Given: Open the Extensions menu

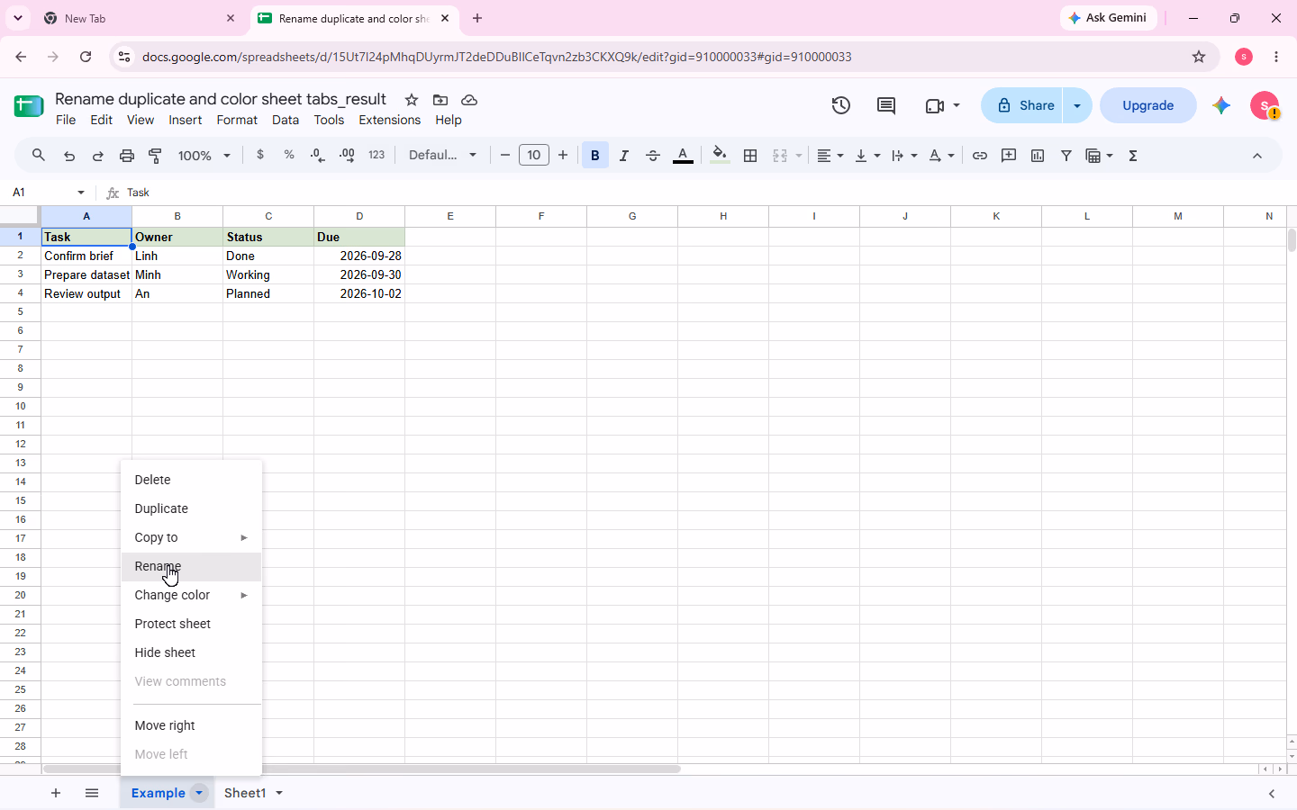Looking at the screenshot, I should coord(389,120).
